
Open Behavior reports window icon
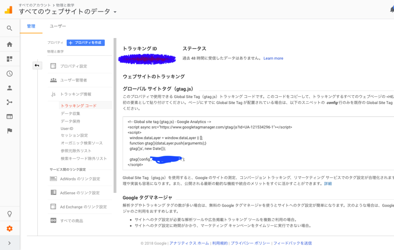point(10,117)
